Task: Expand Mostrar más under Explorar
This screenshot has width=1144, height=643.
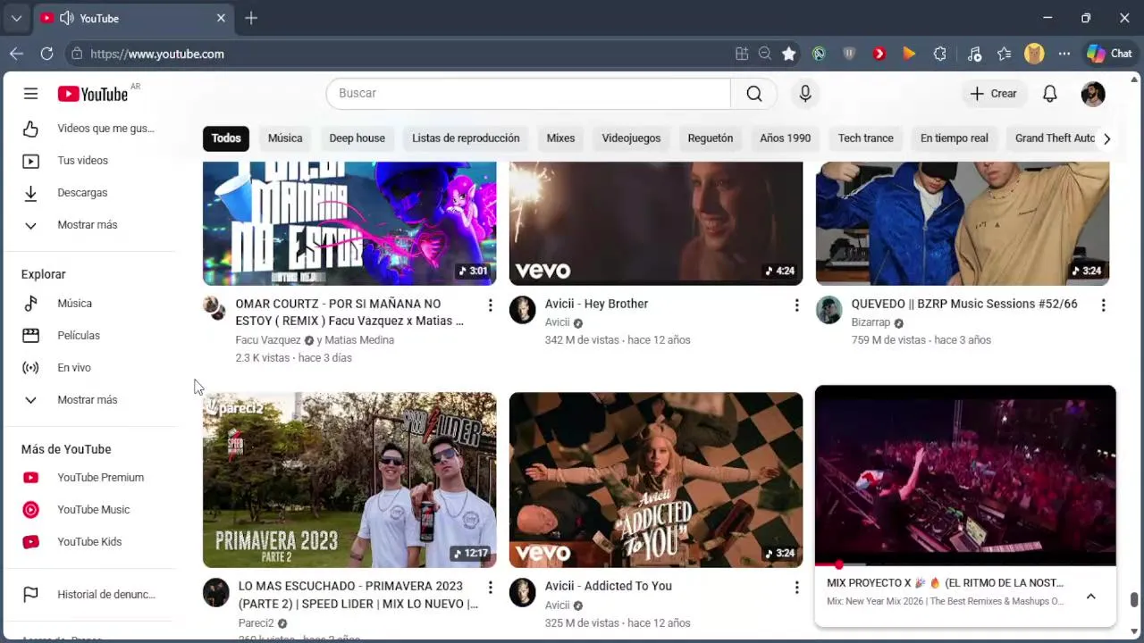Action: (89, 400)
